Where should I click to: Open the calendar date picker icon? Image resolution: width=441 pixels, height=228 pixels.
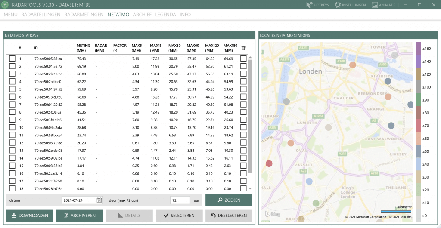point(99,200)
